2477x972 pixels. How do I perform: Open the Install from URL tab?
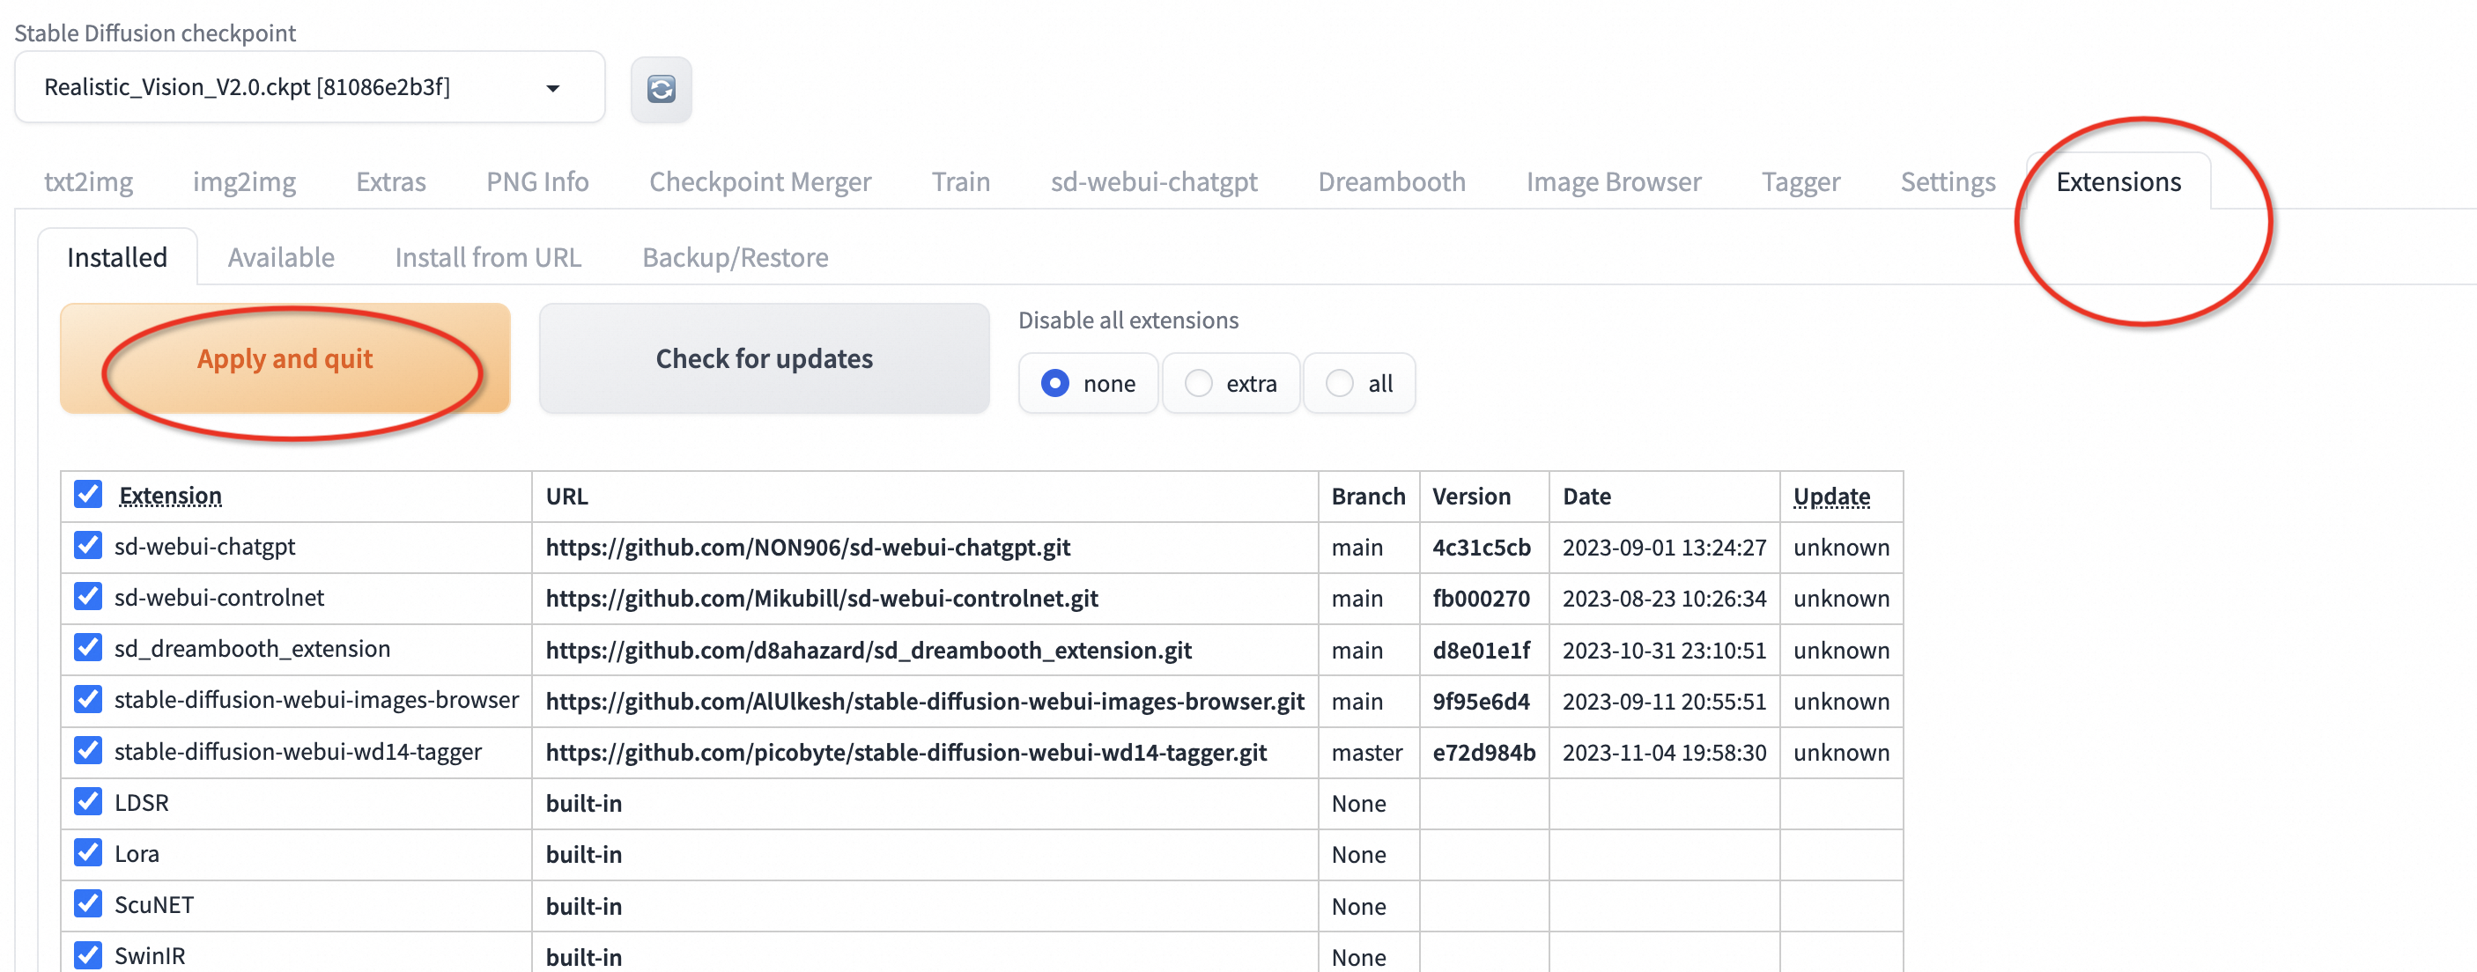[487, 258]
